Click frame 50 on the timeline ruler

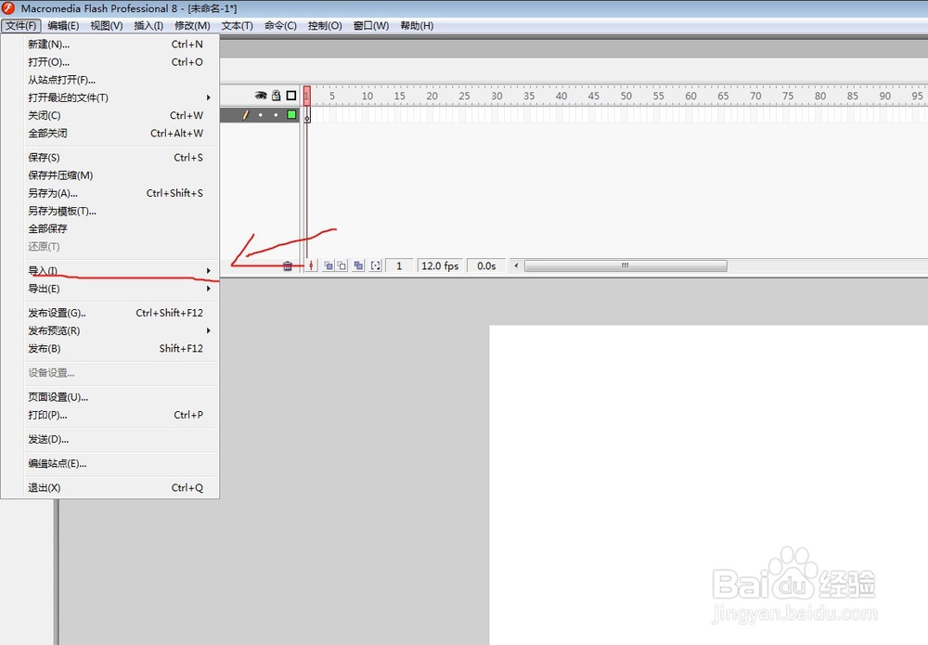click(626, 96)
